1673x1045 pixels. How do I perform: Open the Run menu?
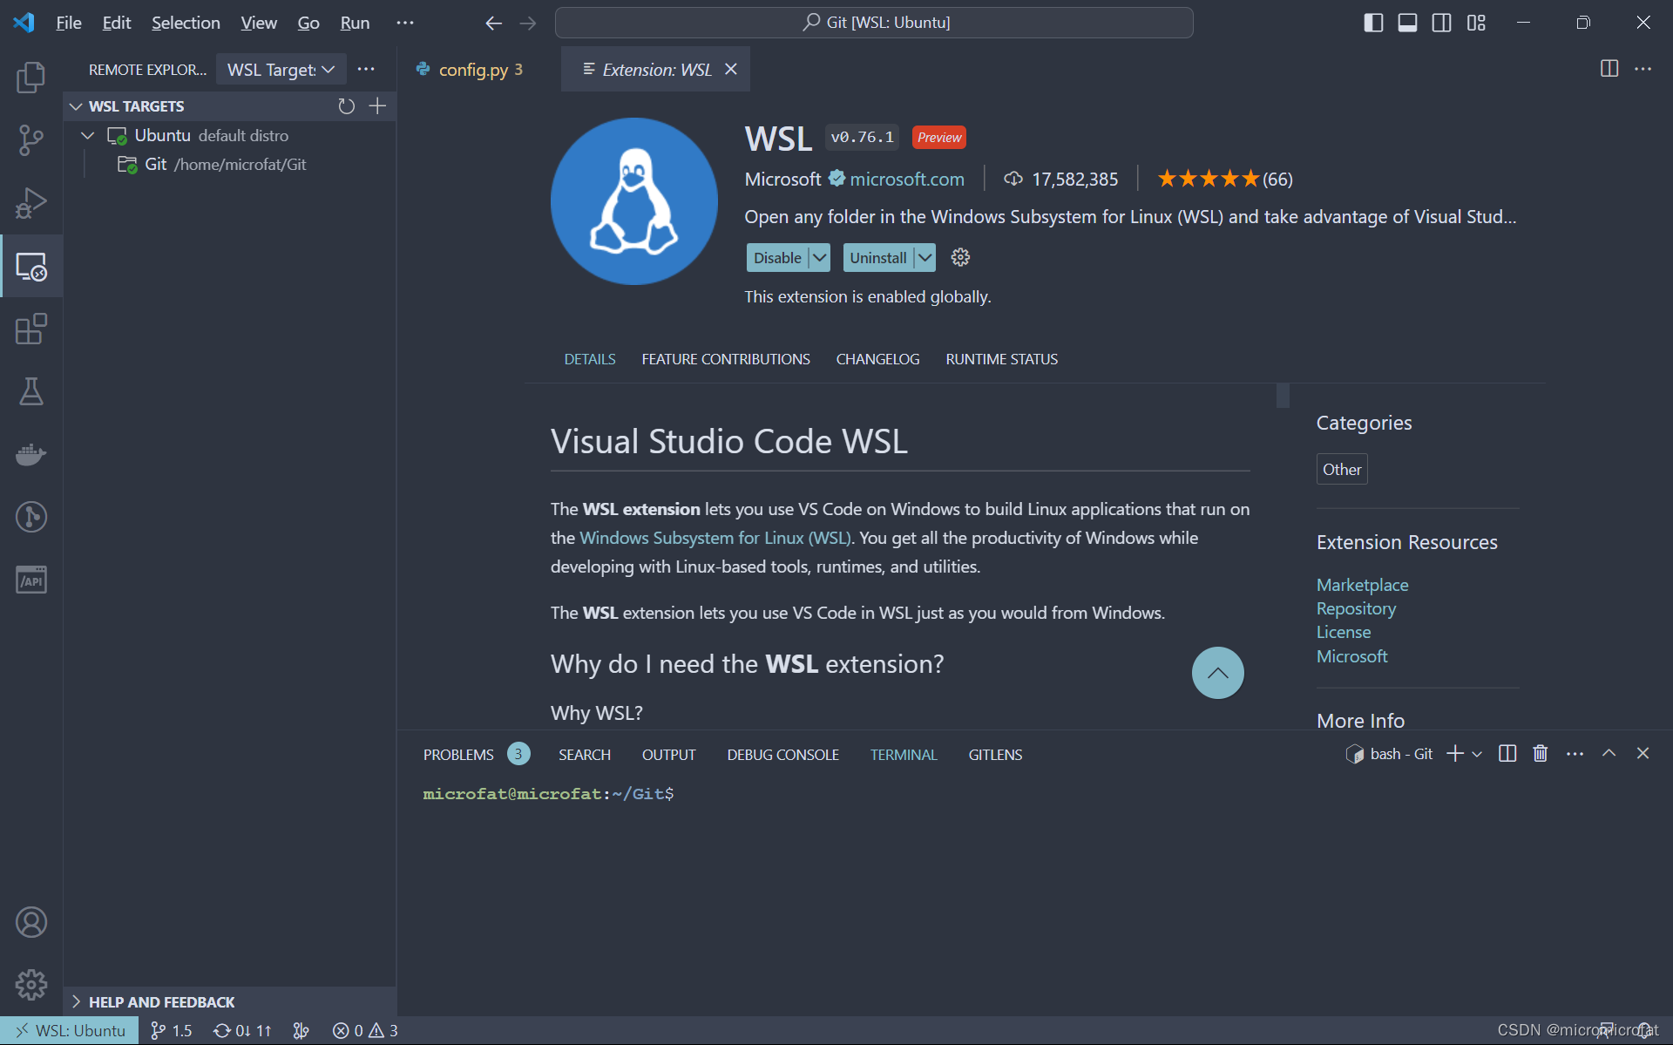pyautogui.click(x=355, y=23)
